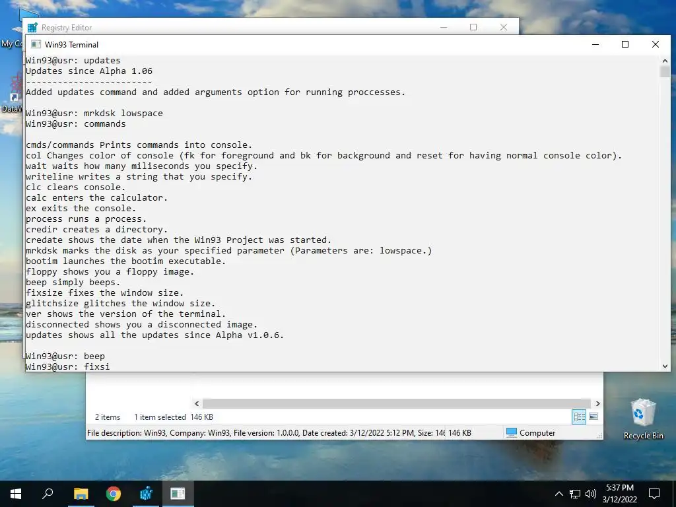Click 'mrkdsk lowspace' command line
Screen dimensions: 676x507
coord(94,113)
